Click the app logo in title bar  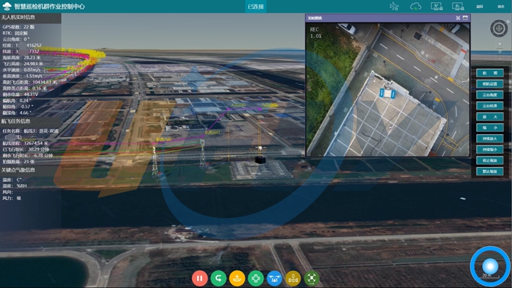(x=7, y=6)
